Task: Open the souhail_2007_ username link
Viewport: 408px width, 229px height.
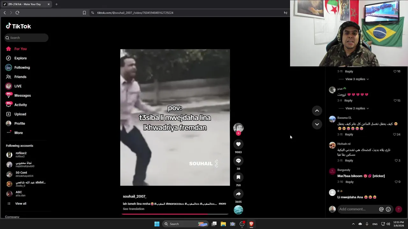Action: point(135,197)
